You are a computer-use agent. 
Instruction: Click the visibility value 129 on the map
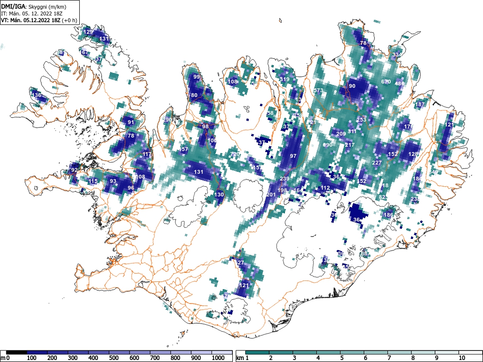[x=88, y=32]
